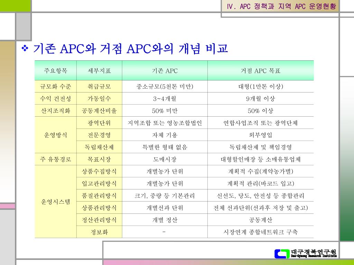Select the '주 유통경로' cell
The image size is (354, 265).
[56, 159]
